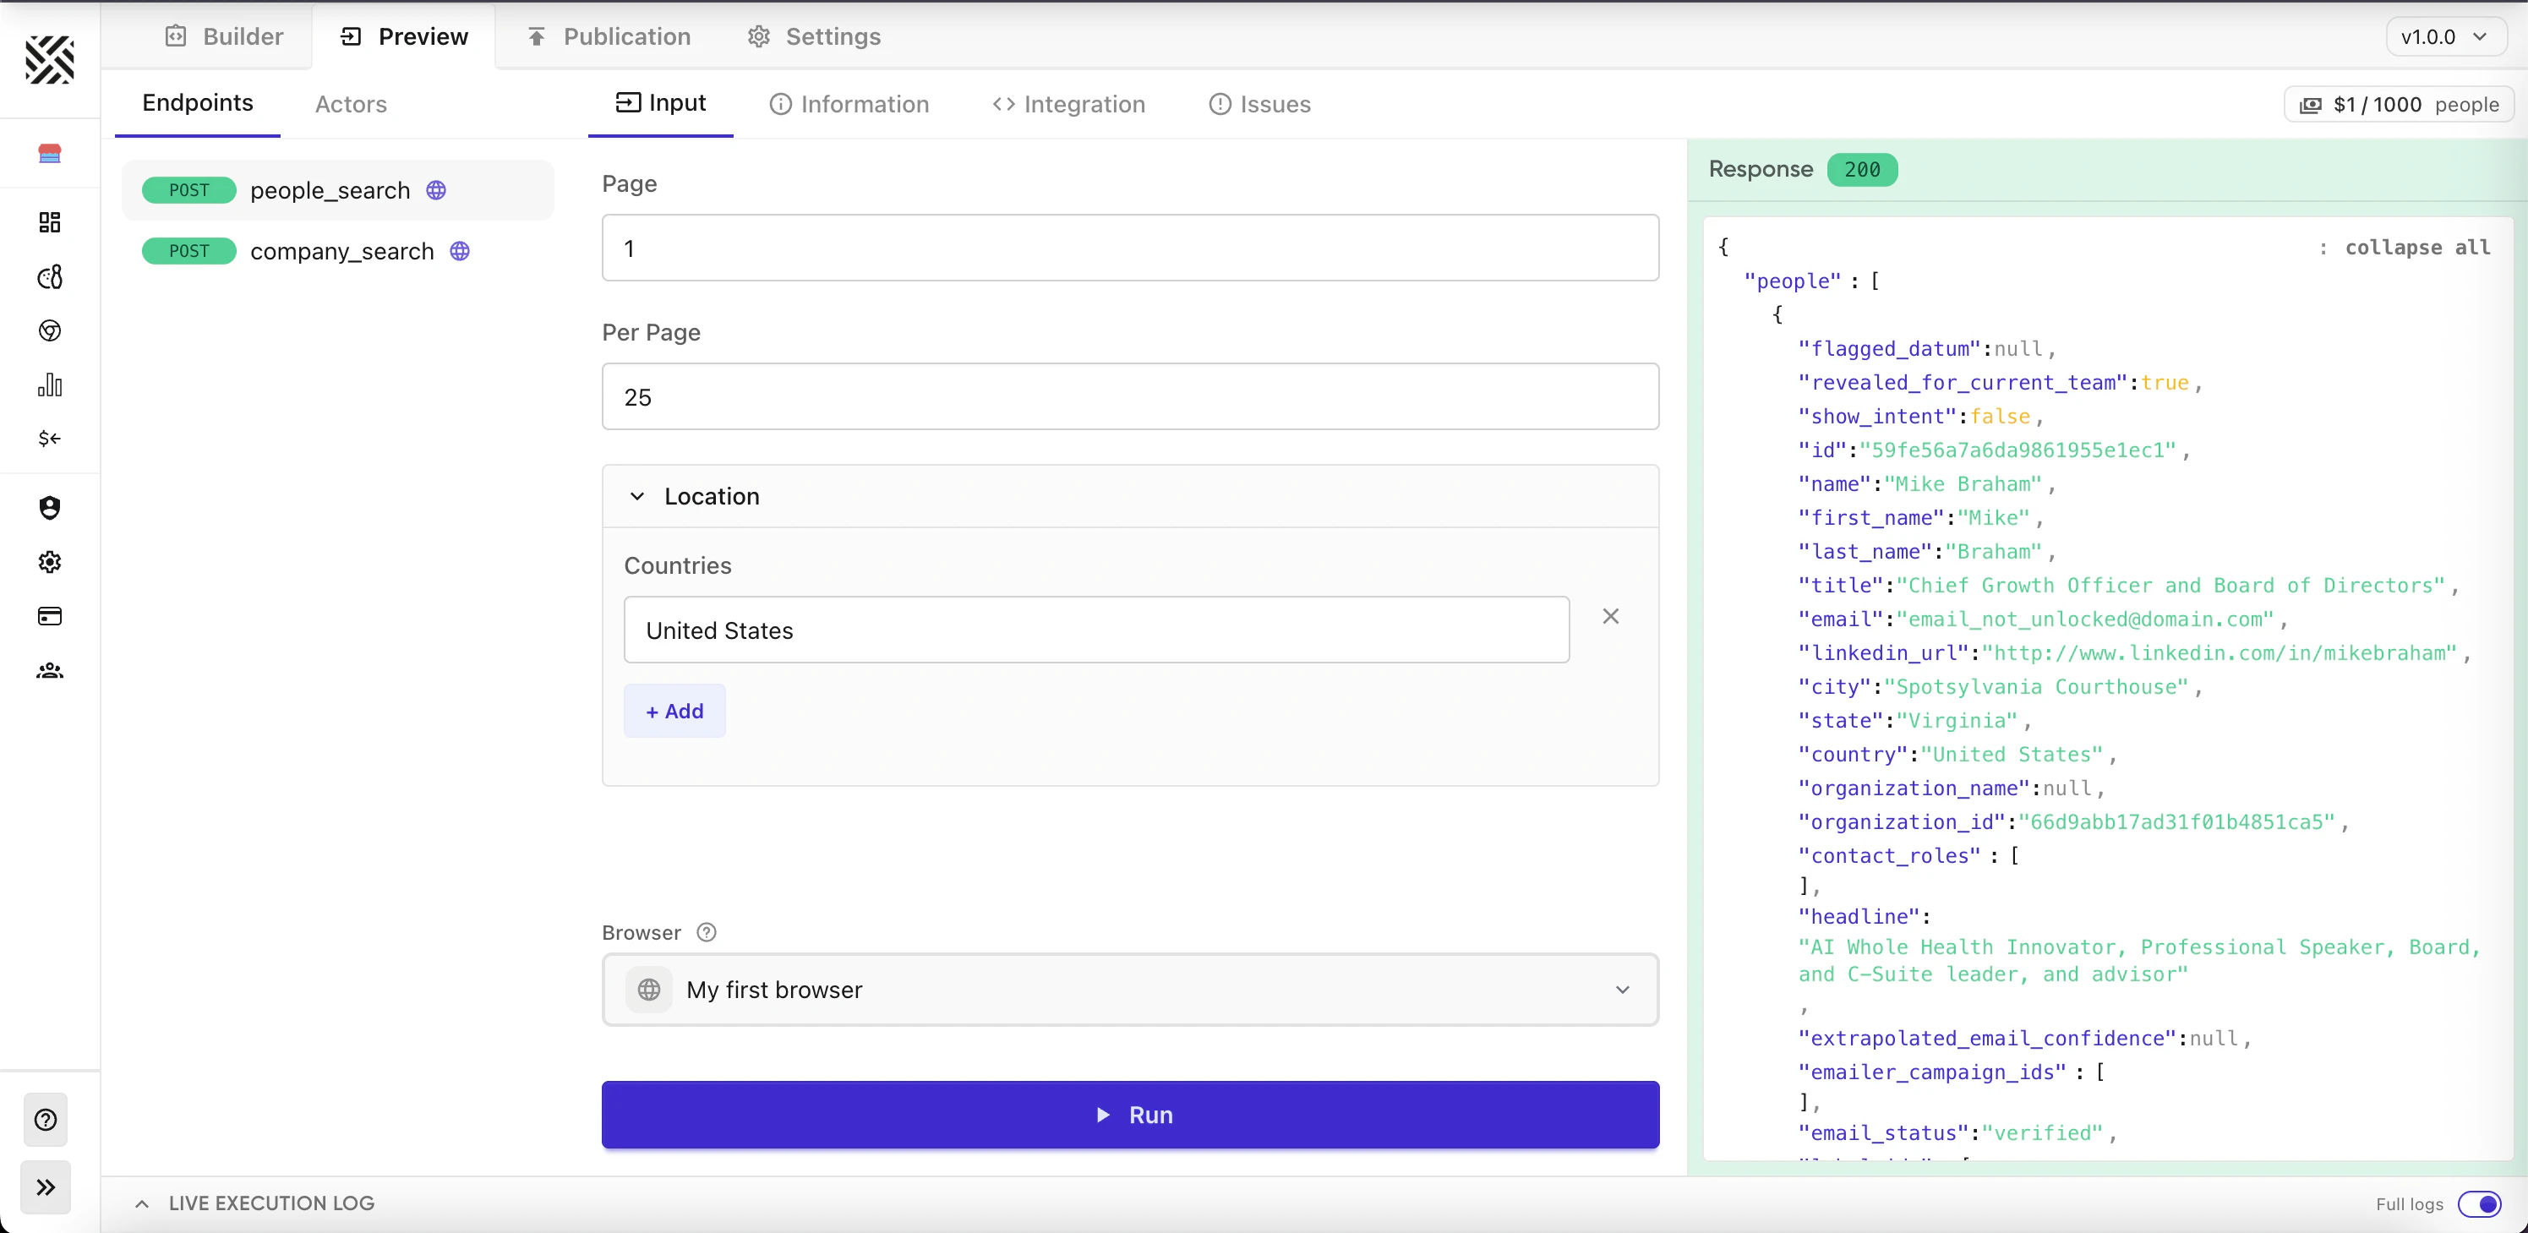2528x1233 pixels.
Task: Open the Chrome browser icon in the sidebar
Action: pos(49,330)
